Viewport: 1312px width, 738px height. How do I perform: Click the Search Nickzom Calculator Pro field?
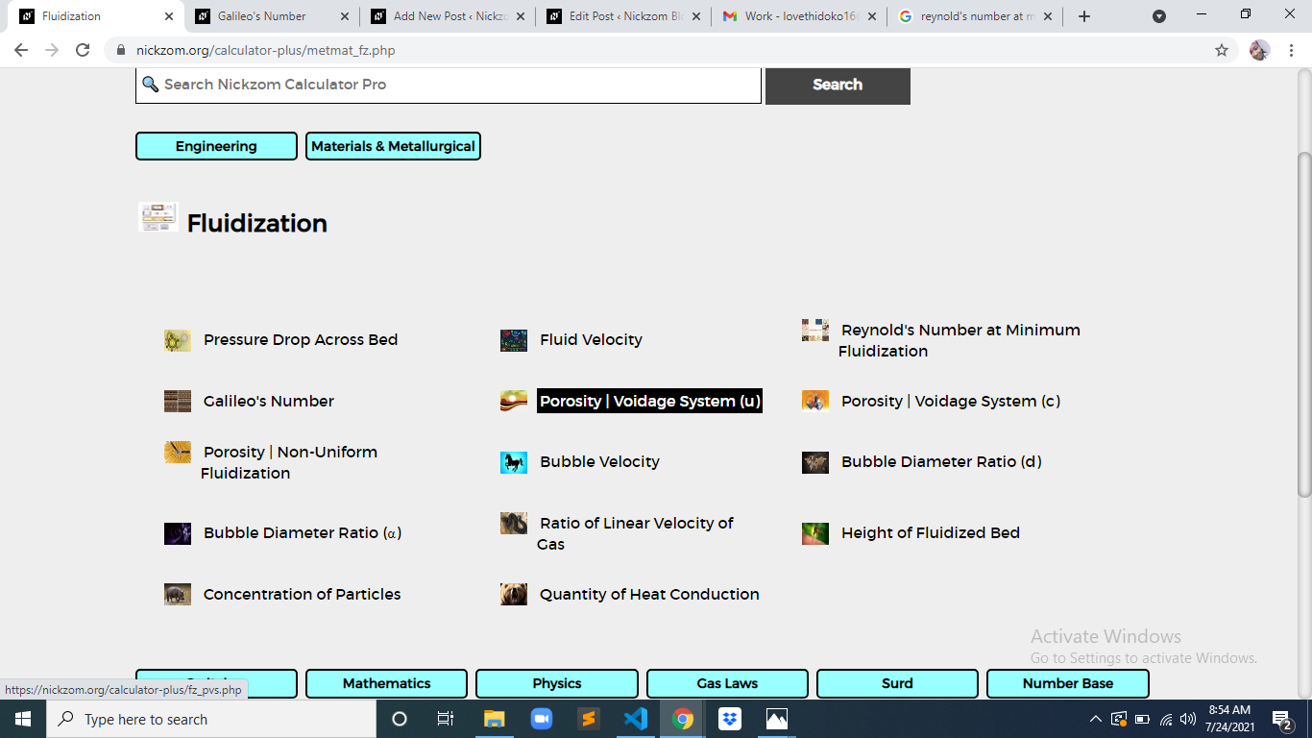point(449,85)
